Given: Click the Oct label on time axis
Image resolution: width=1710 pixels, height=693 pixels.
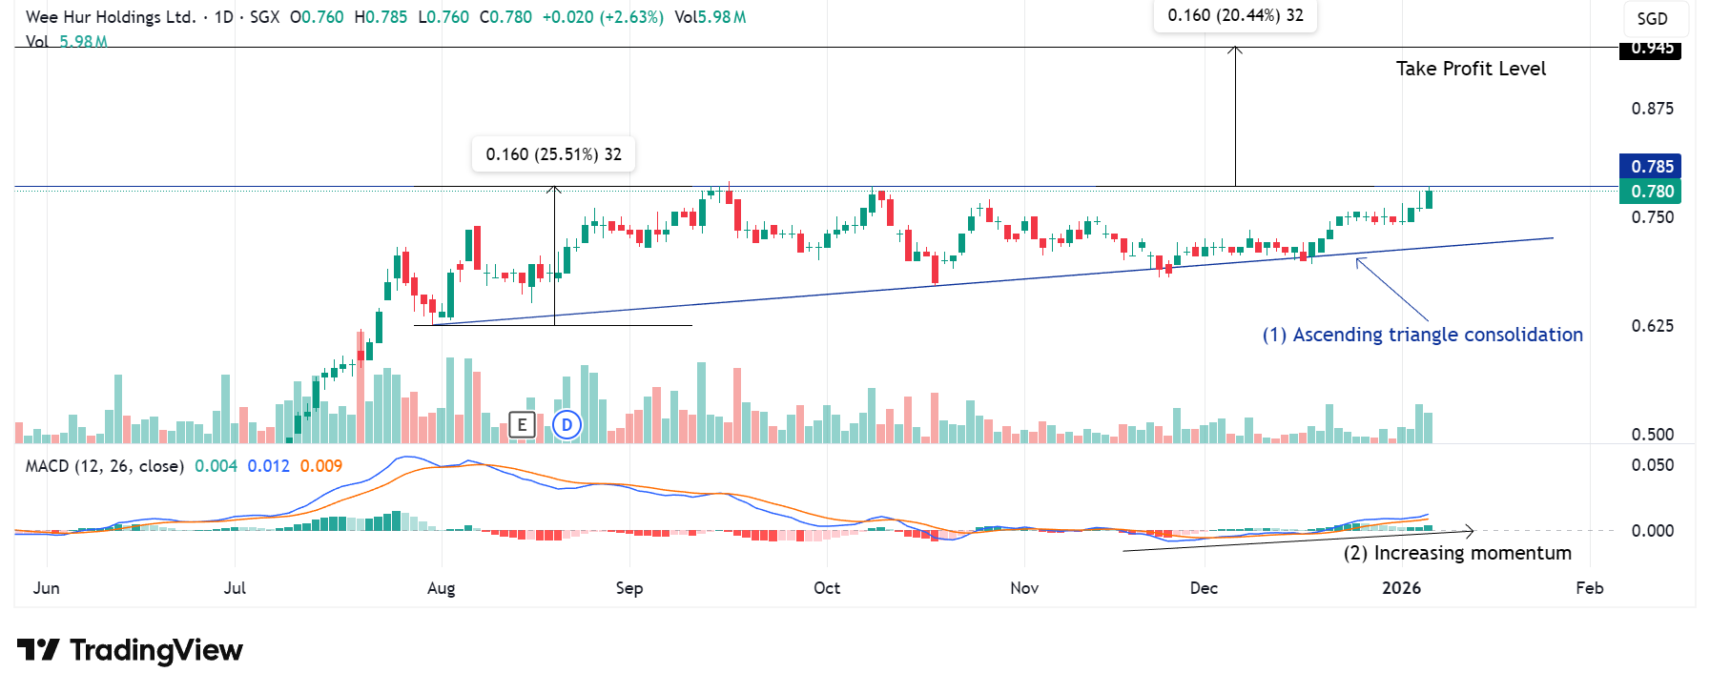Looking at the screenshot, I should 827,588.
